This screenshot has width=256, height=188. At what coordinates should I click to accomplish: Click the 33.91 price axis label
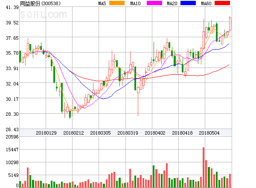tap(12, 68)
